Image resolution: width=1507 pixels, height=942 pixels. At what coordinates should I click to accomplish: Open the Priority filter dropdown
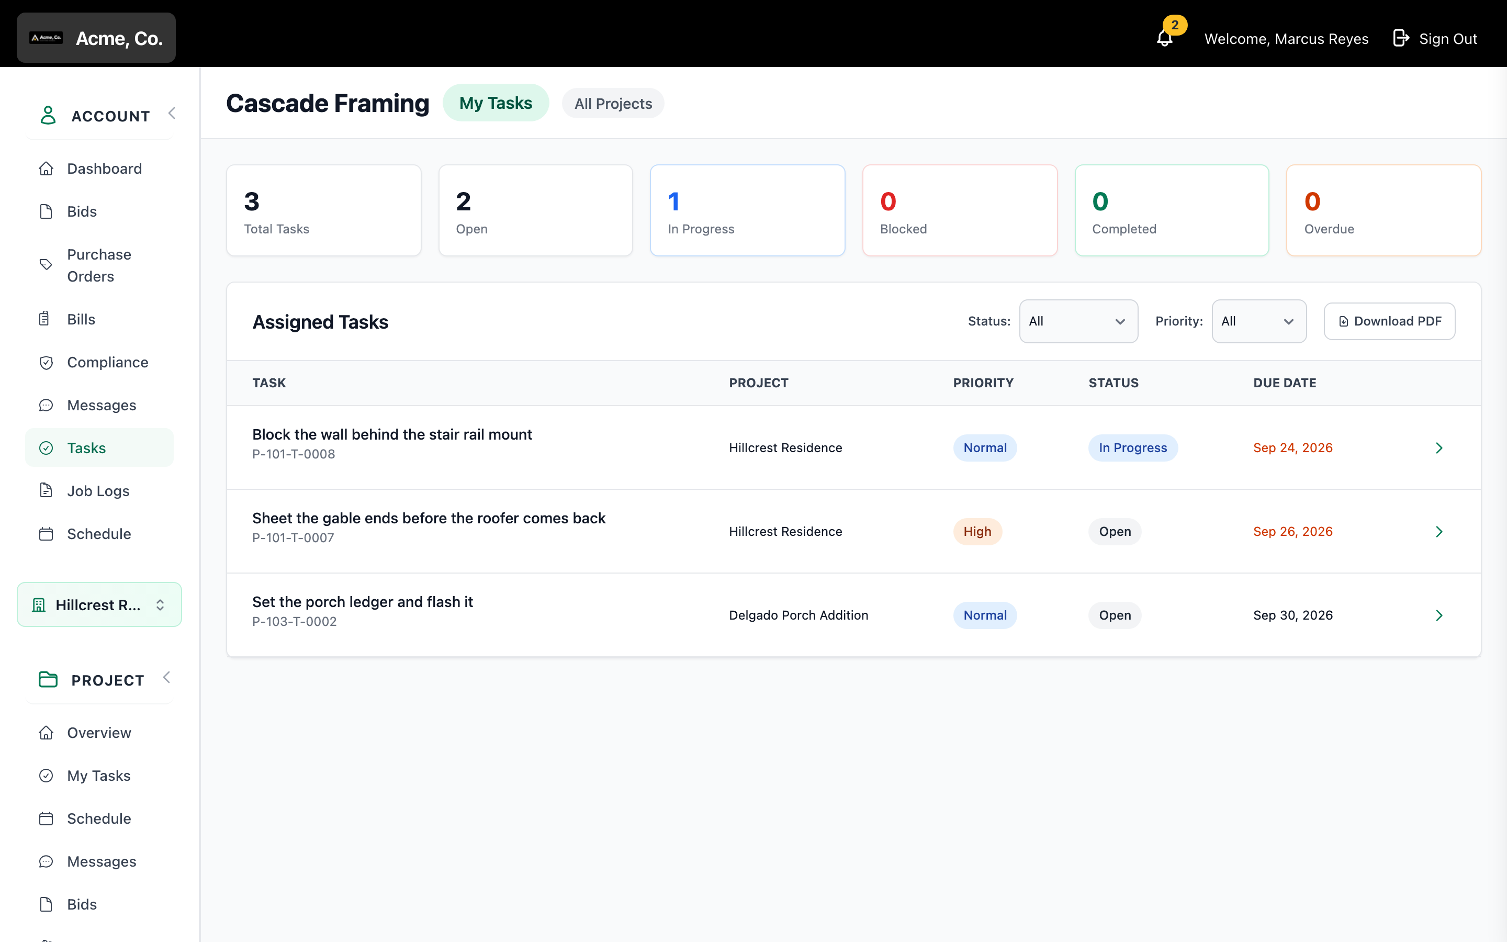(1258, 321)
